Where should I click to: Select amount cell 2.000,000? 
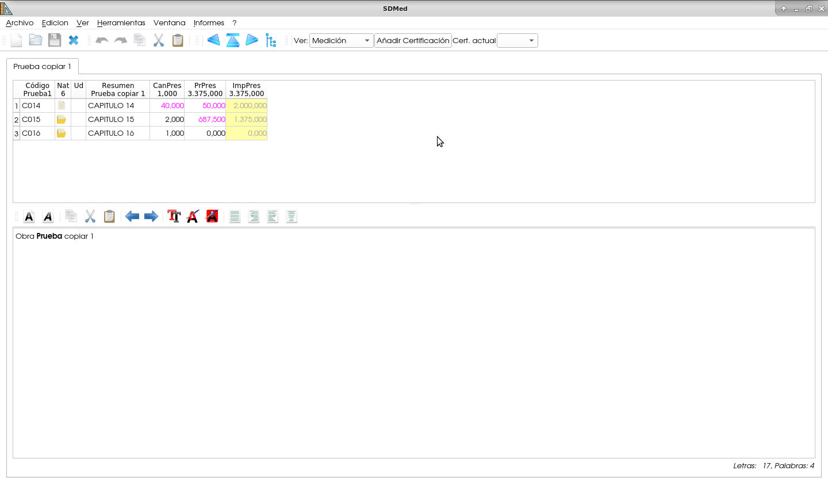click(247, 105)
